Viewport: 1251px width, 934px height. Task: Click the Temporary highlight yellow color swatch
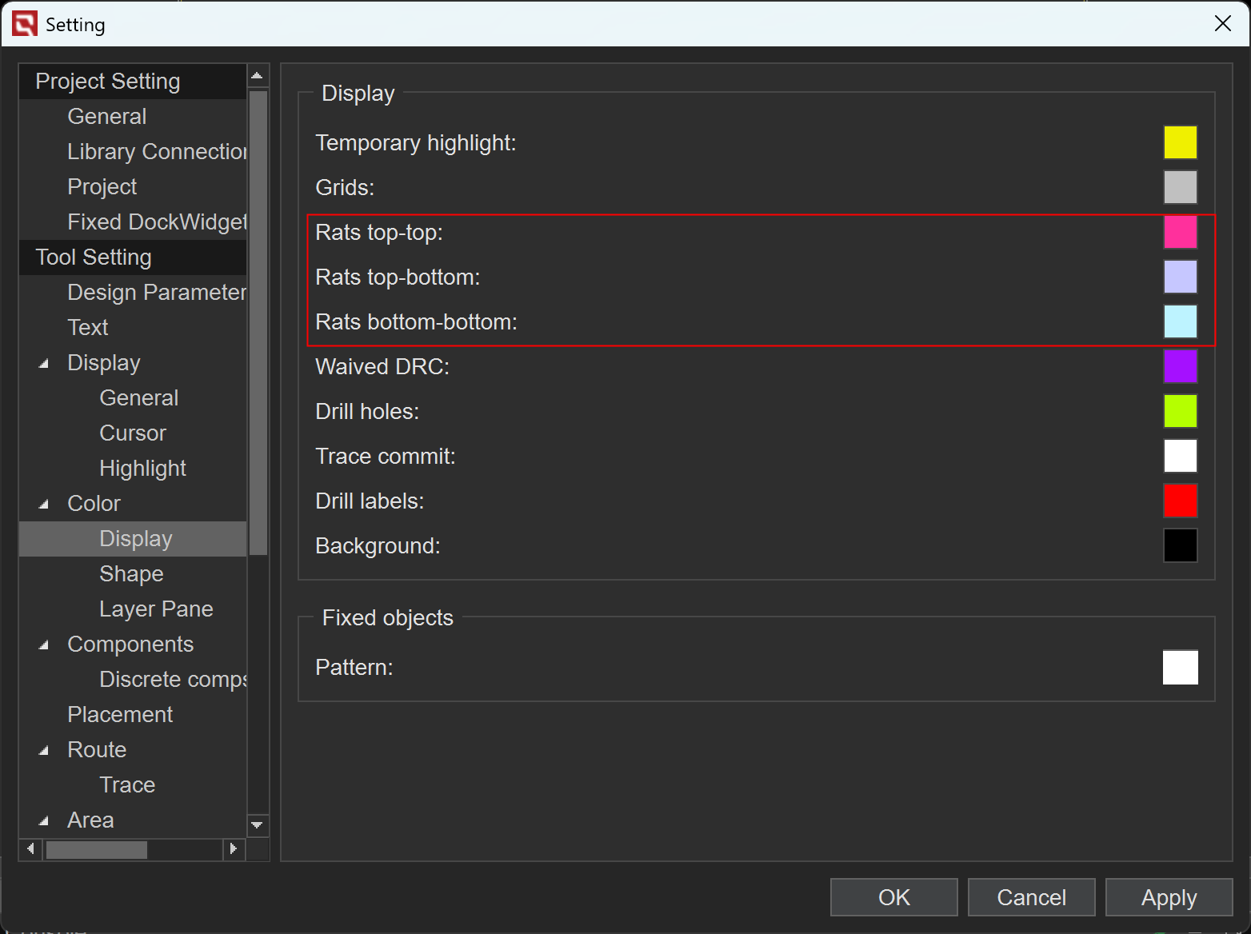tap(1180, 142)
